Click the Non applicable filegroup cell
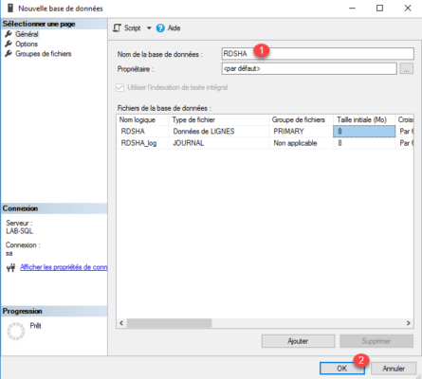 (302, 143)
